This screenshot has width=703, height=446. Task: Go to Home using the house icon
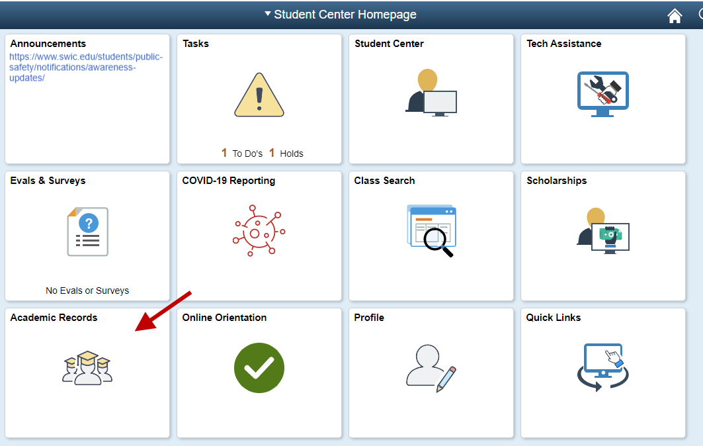point(675,15)
